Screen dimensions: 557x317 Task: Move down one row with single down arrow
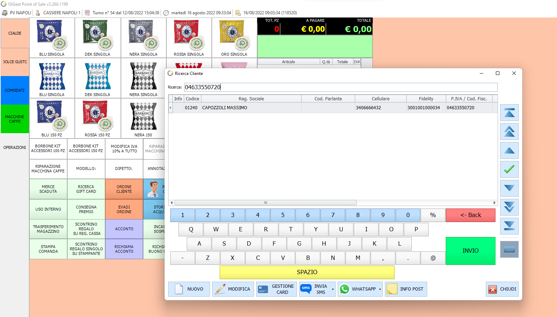point(509,188)
